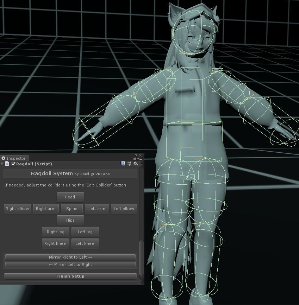299x305 pixels.
Task: Lock the Inspector with the padlock icon
Action: tap(135, 159)
